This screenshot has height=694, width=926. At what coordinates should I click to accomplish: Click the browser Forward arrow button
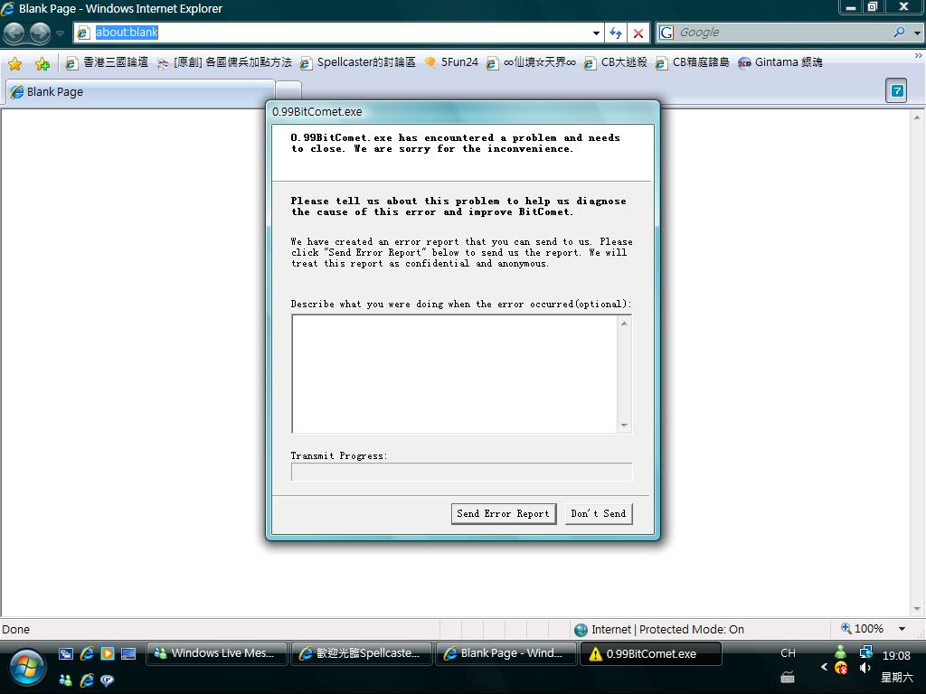(40, 33)
